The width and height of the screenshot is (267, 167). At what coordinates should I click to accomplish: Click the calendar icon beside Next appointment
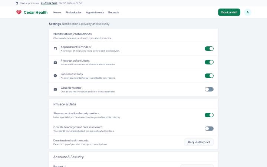pos(17,3)
